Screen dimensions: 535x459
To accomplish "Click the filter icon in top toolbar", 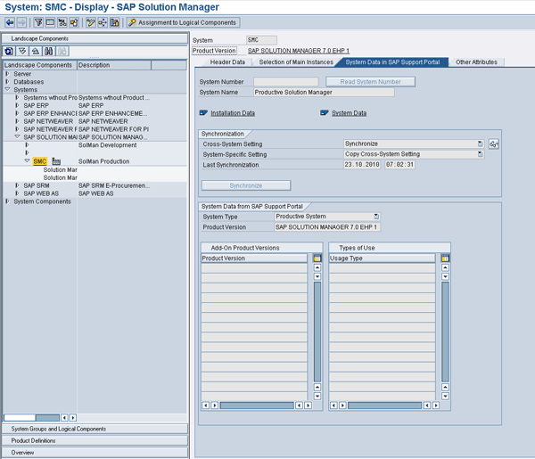I will 38,22.
